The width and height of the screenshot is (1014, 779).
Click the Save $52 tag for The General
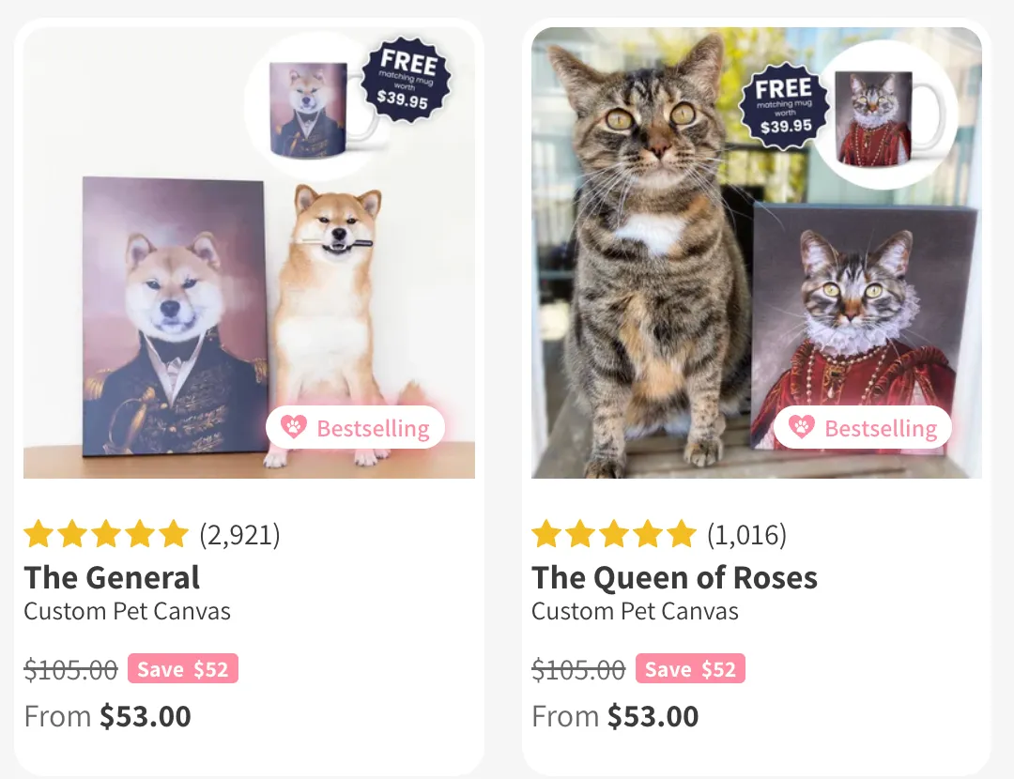tap(183, 669)
